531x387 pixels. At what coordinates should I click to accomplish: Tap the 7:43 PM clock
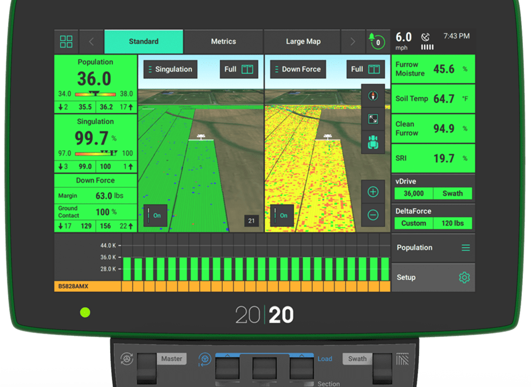(x=456, y=36)
